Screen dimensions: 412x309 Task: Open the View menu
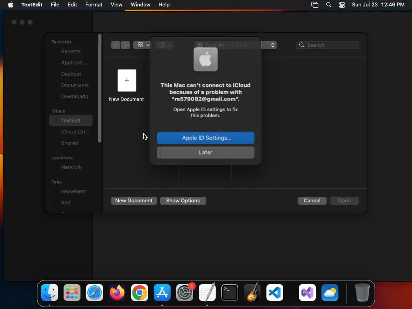pyautogui.click(x=116, y=5)
